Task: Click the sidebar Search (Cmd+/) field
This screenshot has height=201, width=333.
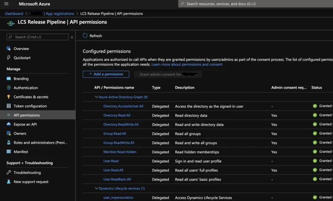Action: coord(37,37)
